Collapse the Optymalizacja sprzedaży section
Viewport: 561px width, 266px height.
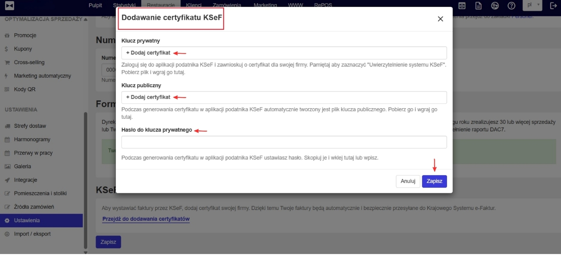coord(86,19)
